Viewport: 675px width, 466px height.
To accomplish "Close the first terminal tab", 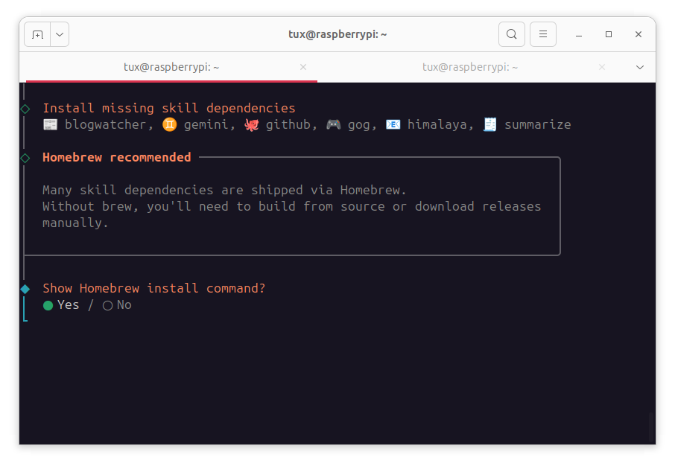I will 303,67.
